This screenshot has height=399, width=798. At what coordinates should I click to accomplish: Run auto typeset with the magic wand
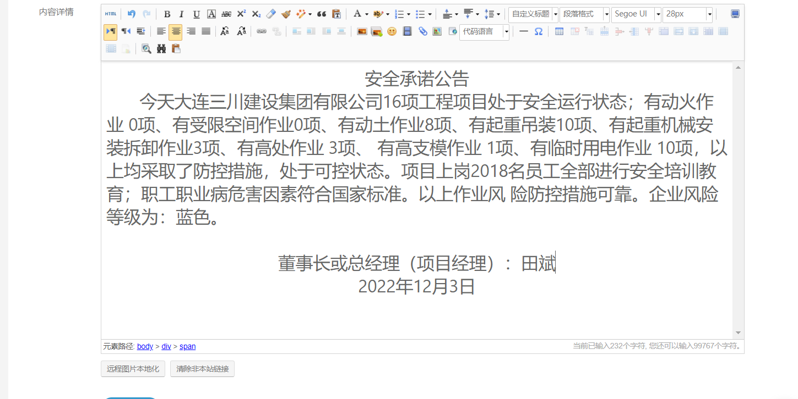(301, 14)
